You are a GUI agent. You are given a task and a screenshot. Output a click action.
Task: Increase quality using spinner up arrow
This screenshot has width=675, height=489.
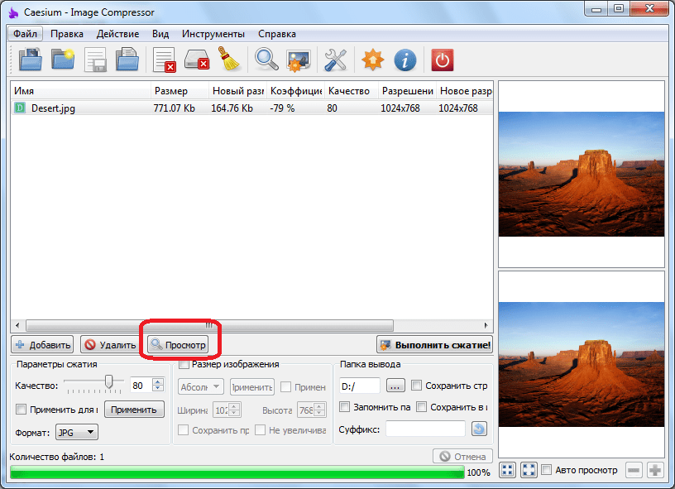pyautogui.click(x=158, y=381)
